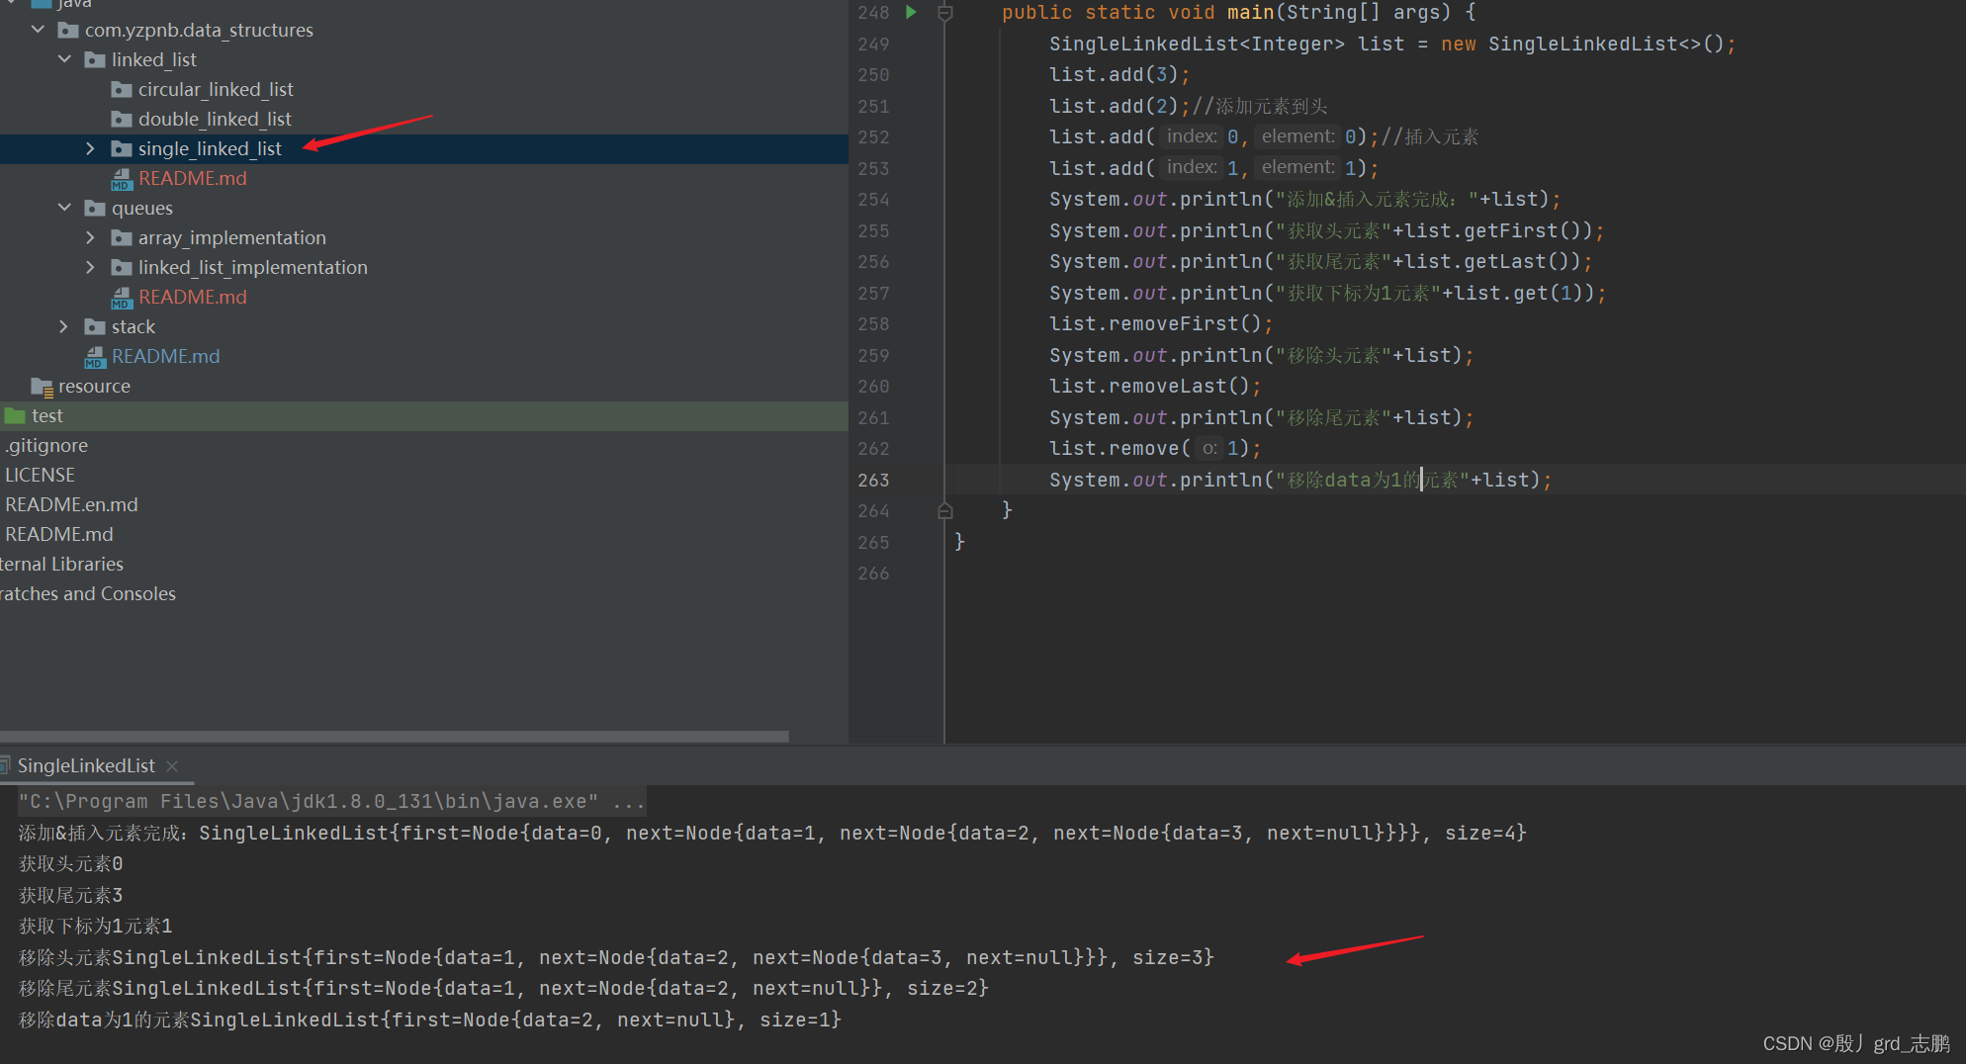
Task: Select Scratches and Consoles node
Action: 88,593
